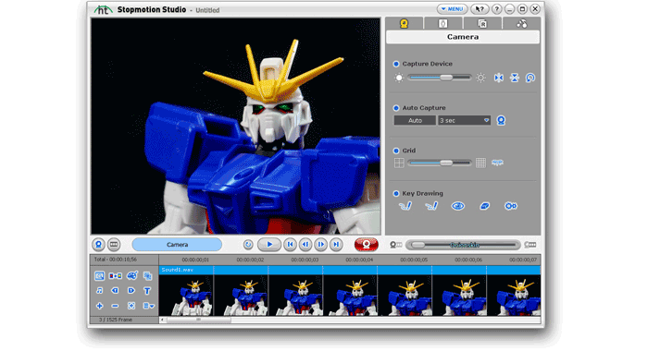
Task: Select the Sound1.wav audio track
Action: (350, 270)
